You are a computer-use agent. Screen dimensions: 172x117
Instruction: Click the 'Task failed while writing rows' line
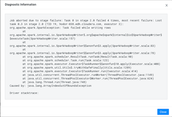tap(60, 28)
